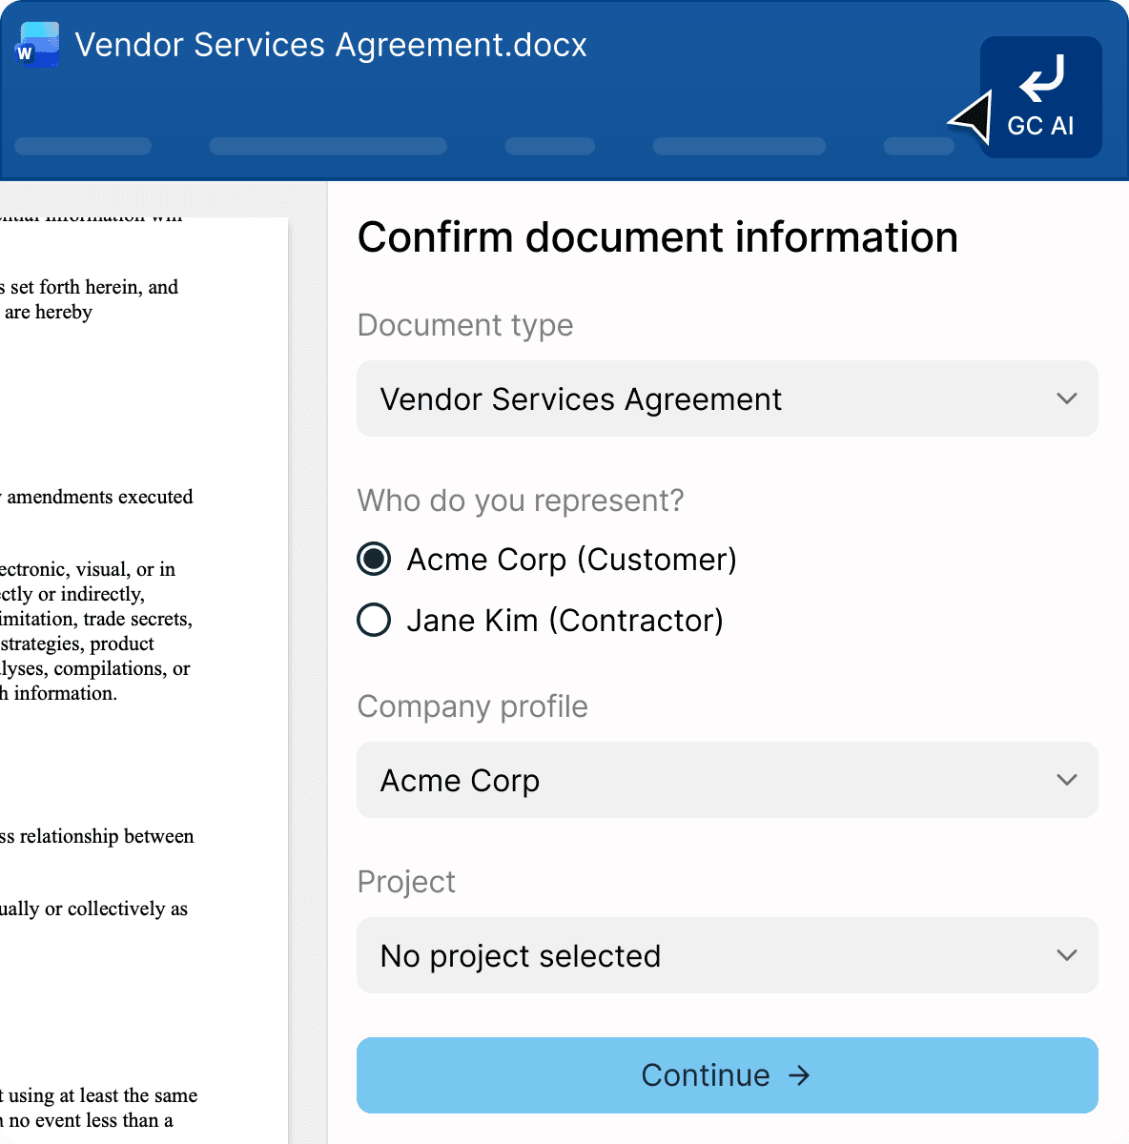Click the Document type label

[x=465, y=325]
